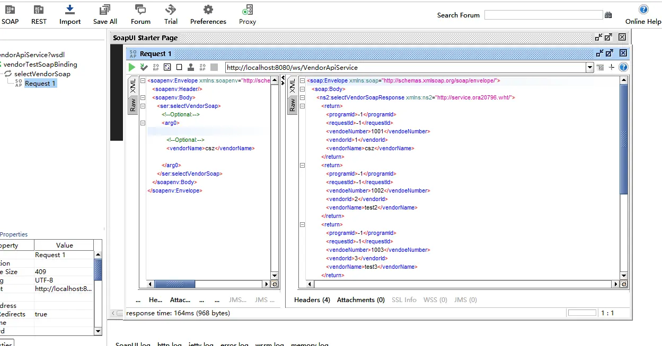Open request Attac... attachments tab
Viewport: 662px width, 346px height.
(180, 299)
